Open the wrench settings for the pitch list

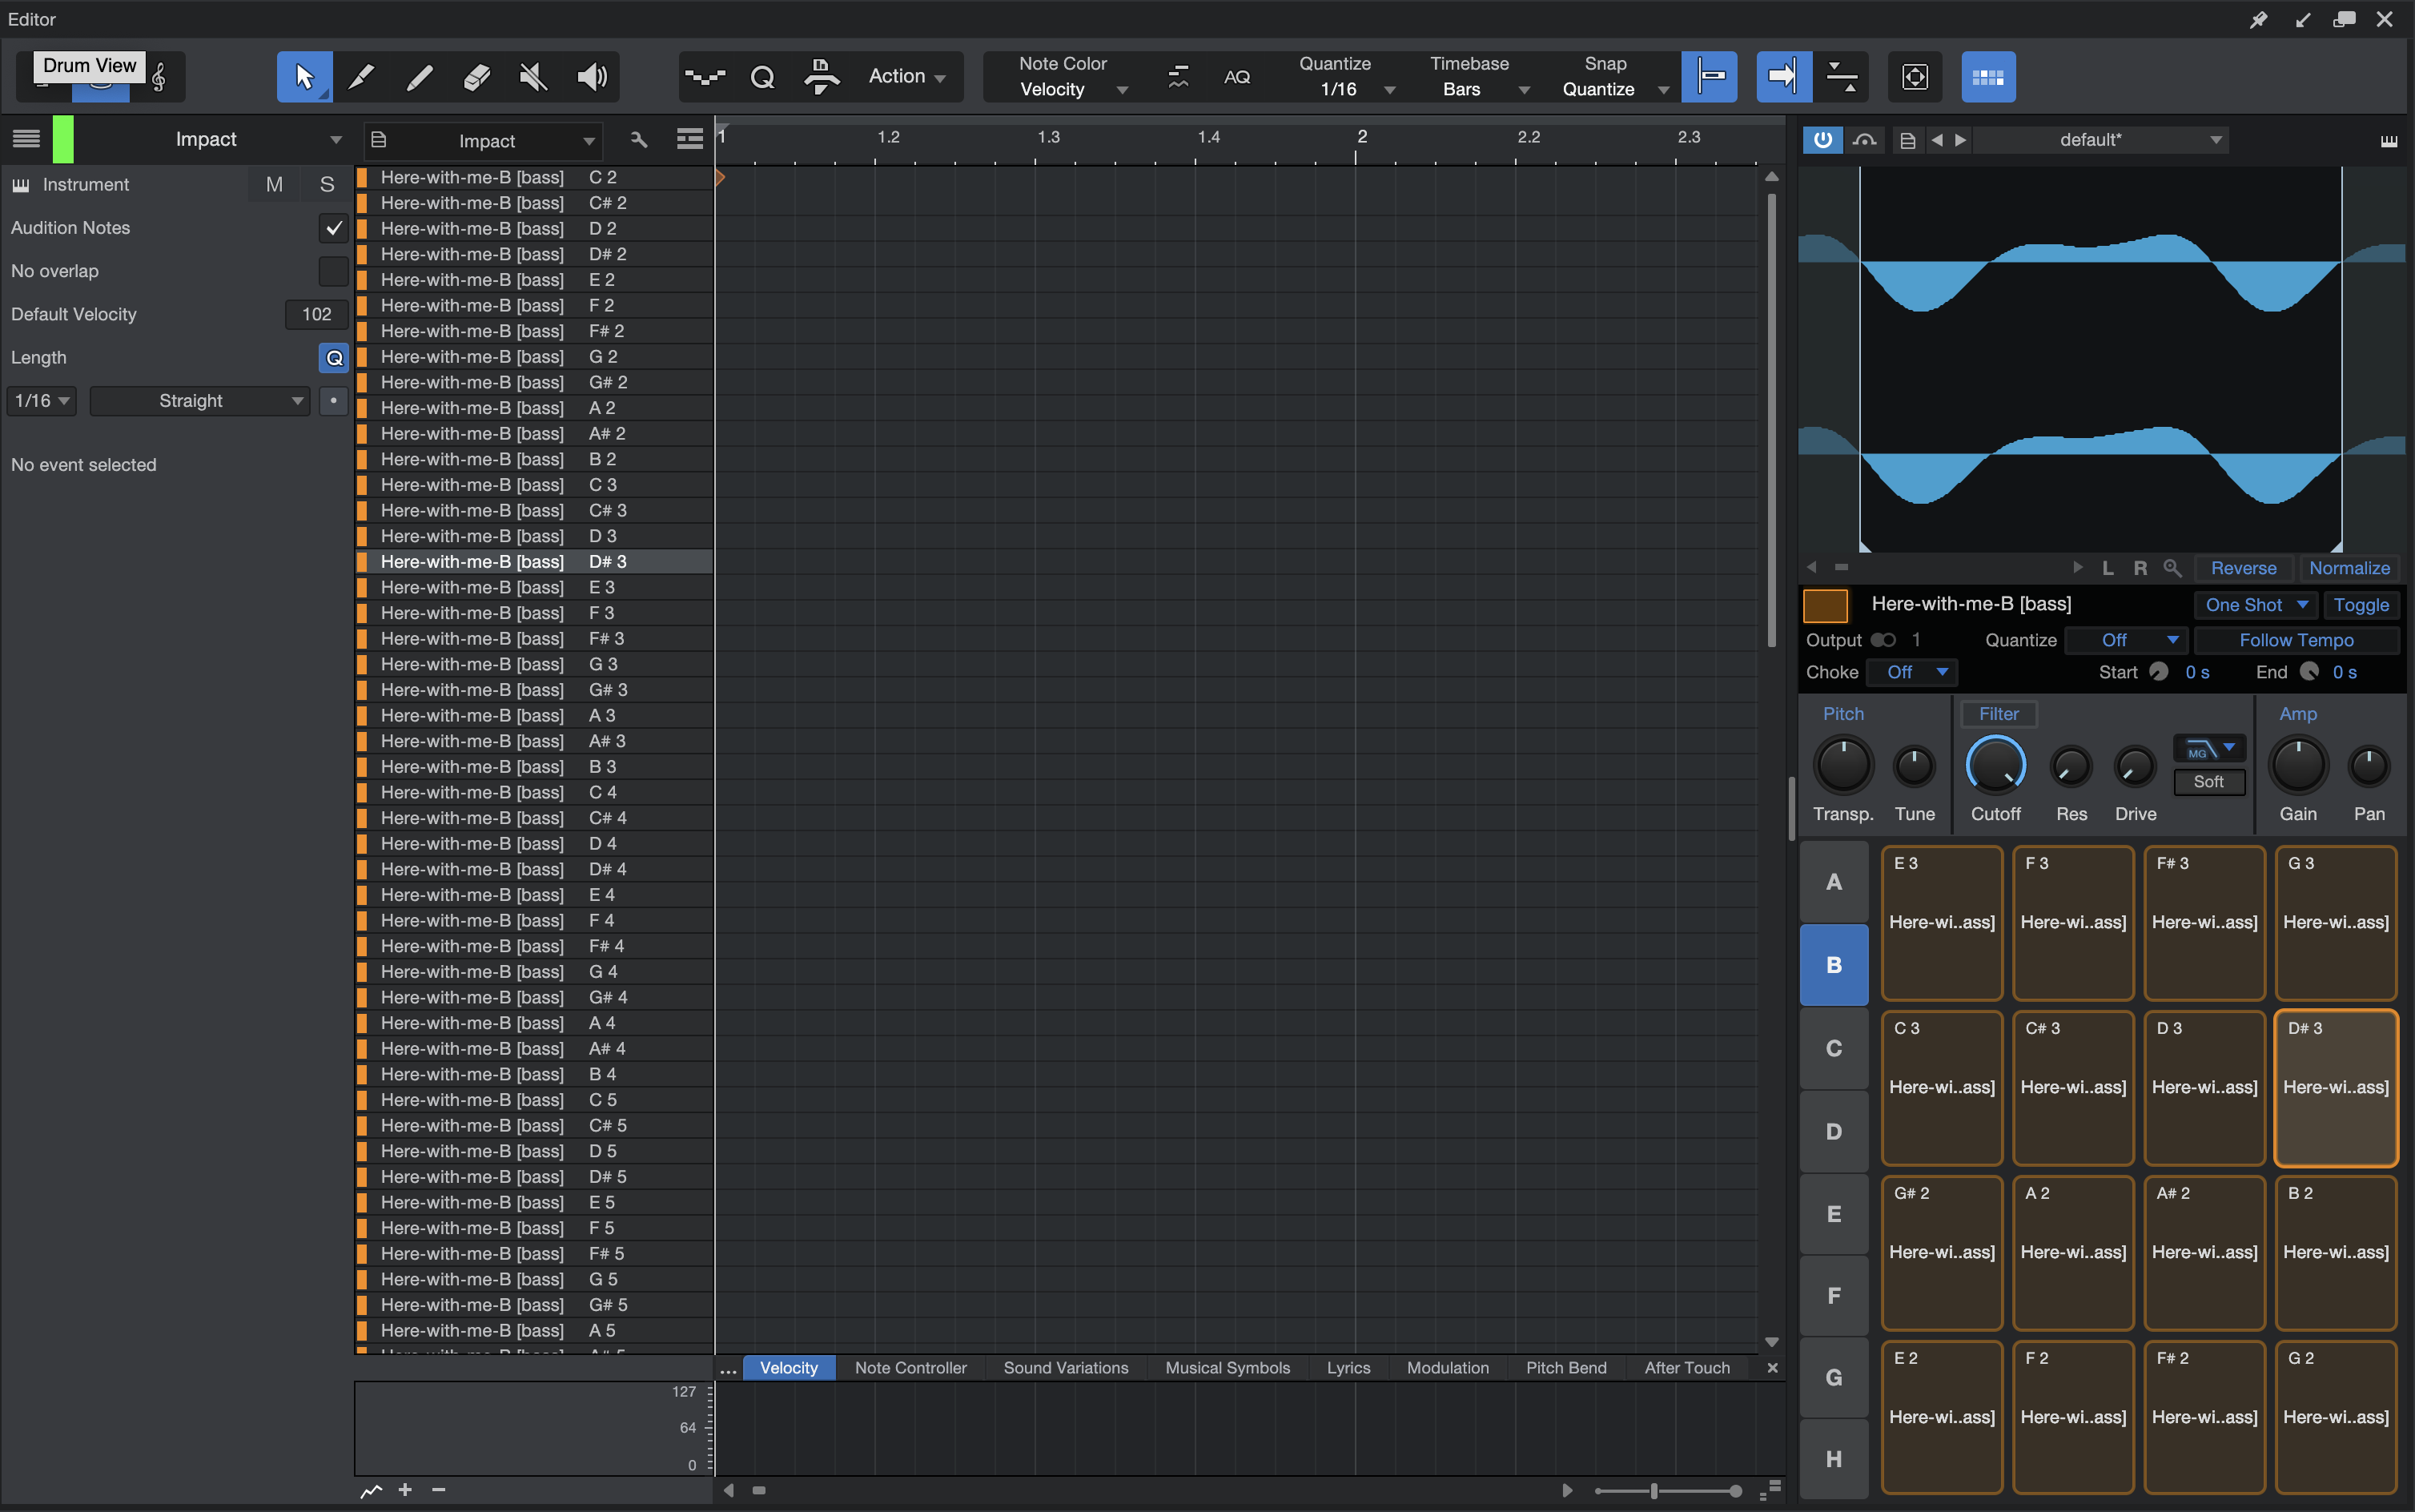pos(639,140)
